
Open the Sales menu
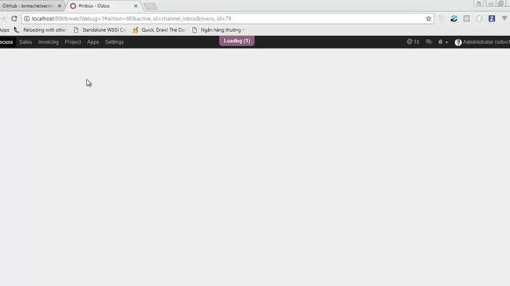pyautogui.click(x=25, y=42)
